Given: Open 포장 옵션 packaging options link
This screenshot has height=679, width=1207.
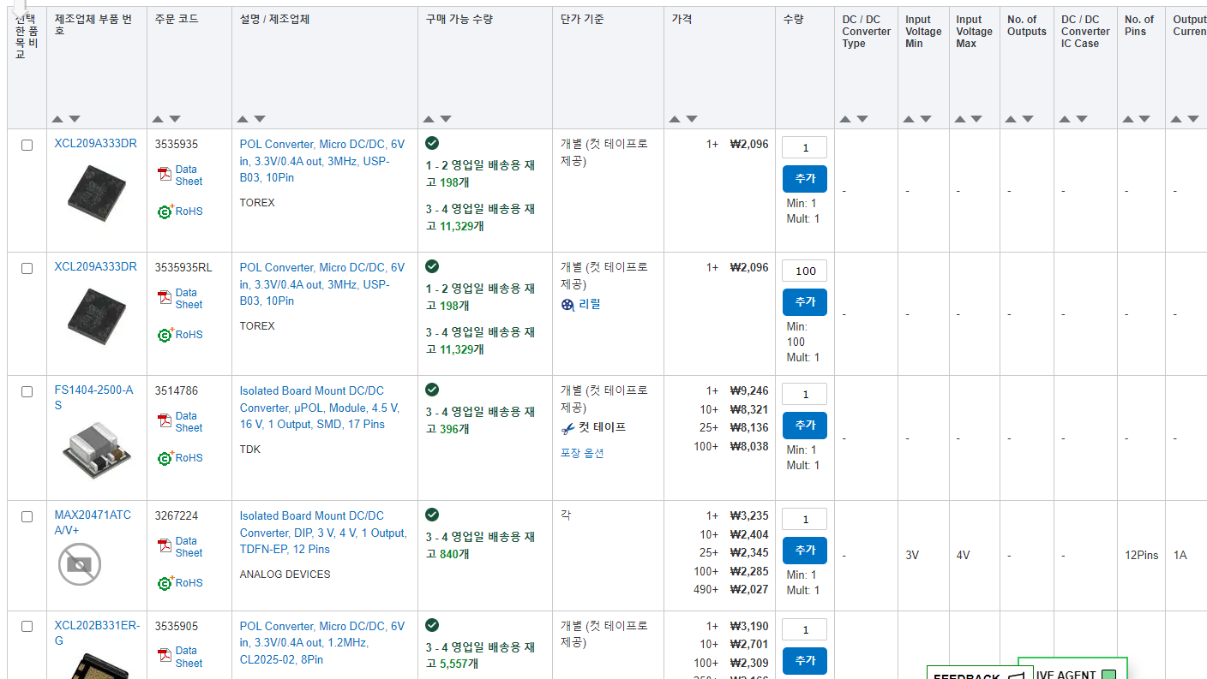Looking at the screenshot, I should point(582,453).
